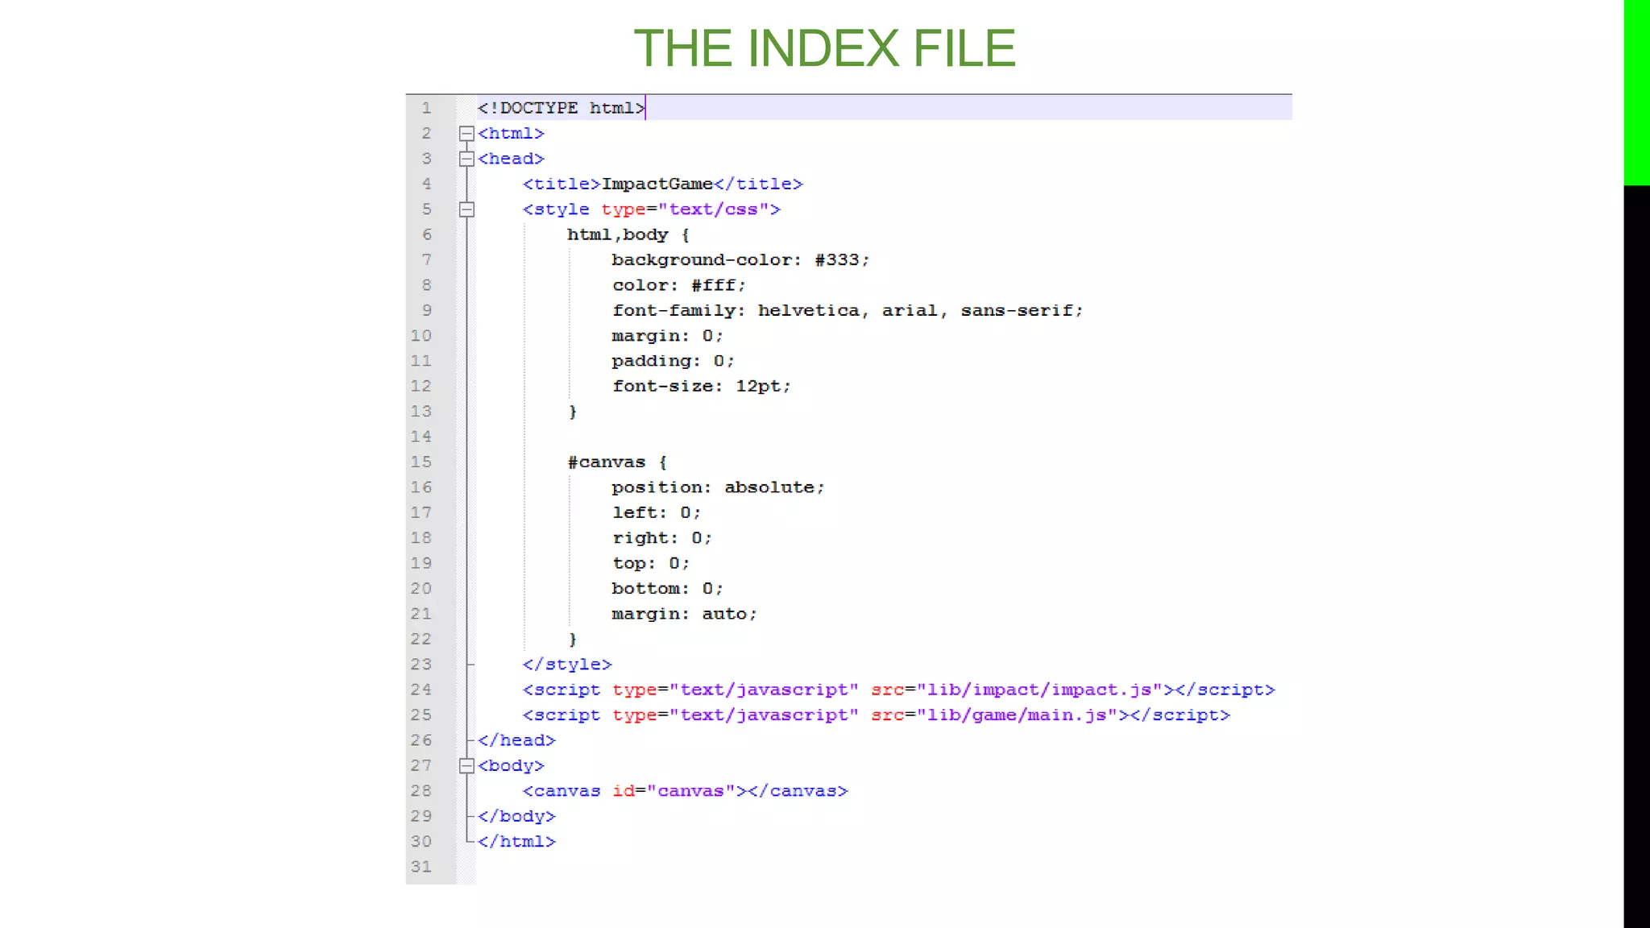Image resolution: width=1650 pixels, height=928 pixels.
Task: Click the closing </style> tag
Action: coord(567,665)
